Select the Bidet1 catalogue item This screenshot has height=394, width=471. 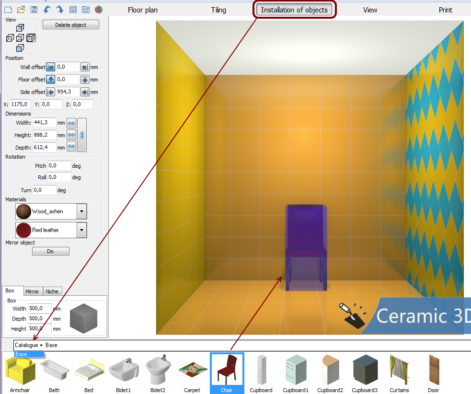click(124, 373)
